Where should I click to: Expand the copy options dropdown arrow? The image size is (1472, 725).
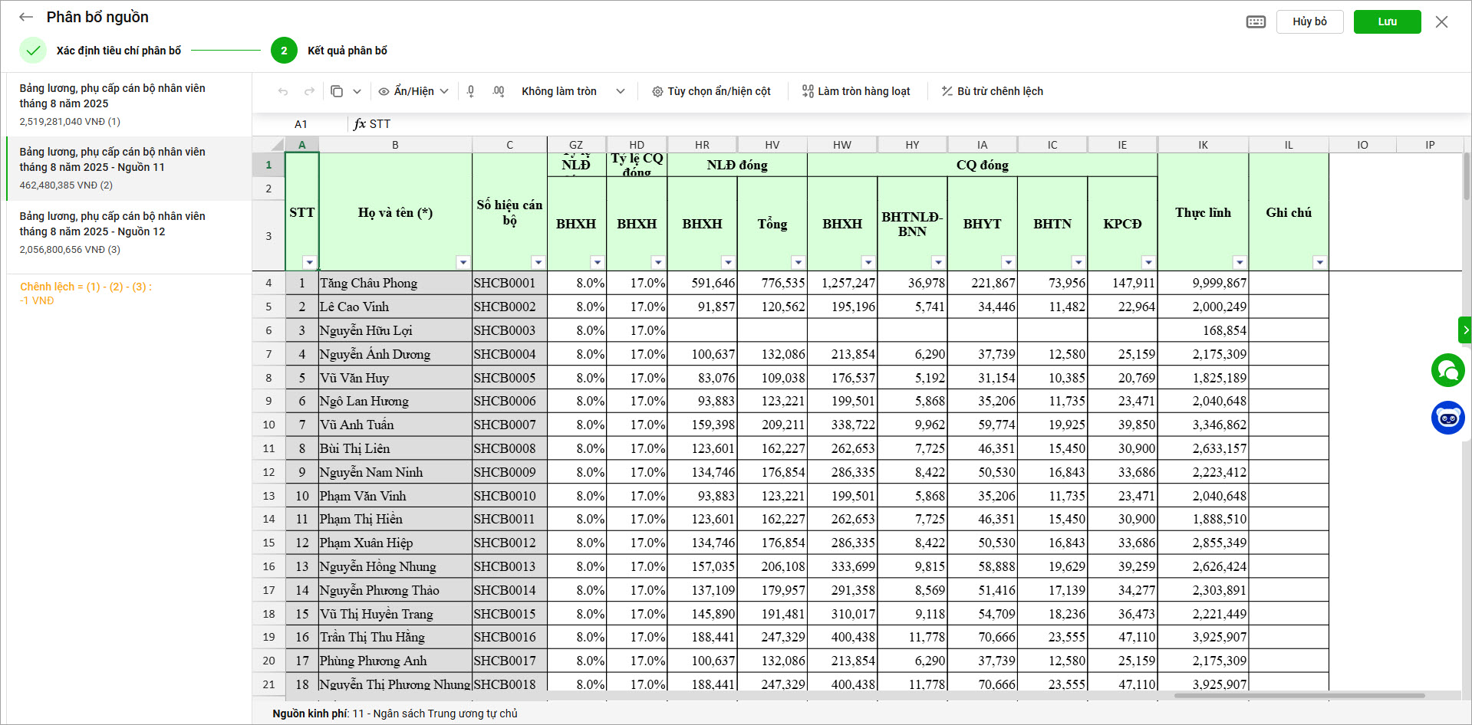click(357, 91)
